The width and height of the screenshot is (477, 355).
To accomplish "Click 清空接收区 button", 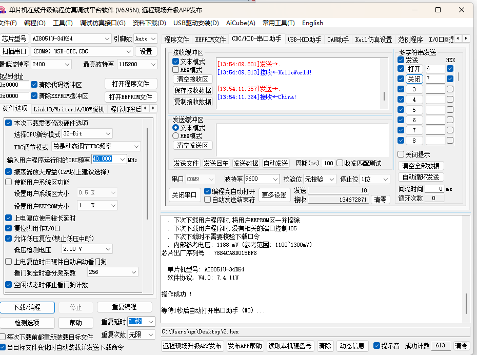I will pos(192,79).
